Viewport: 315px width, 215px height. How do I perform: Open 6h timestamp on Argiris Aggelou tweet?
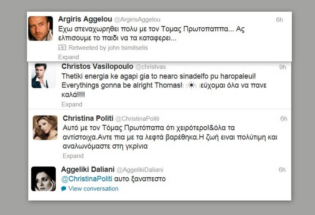click(x=279, y=20)
